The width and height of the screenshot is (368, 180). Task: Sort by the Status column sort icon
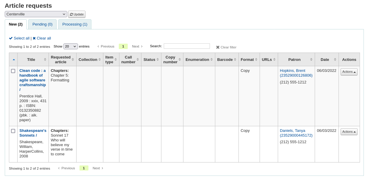click(x=158, y=59)
